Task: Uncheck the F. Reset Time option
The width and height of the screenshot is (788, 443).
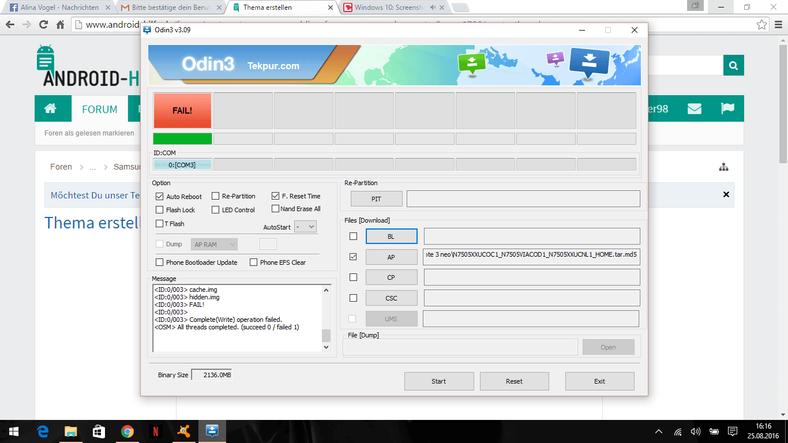Action: click(276, 196)
